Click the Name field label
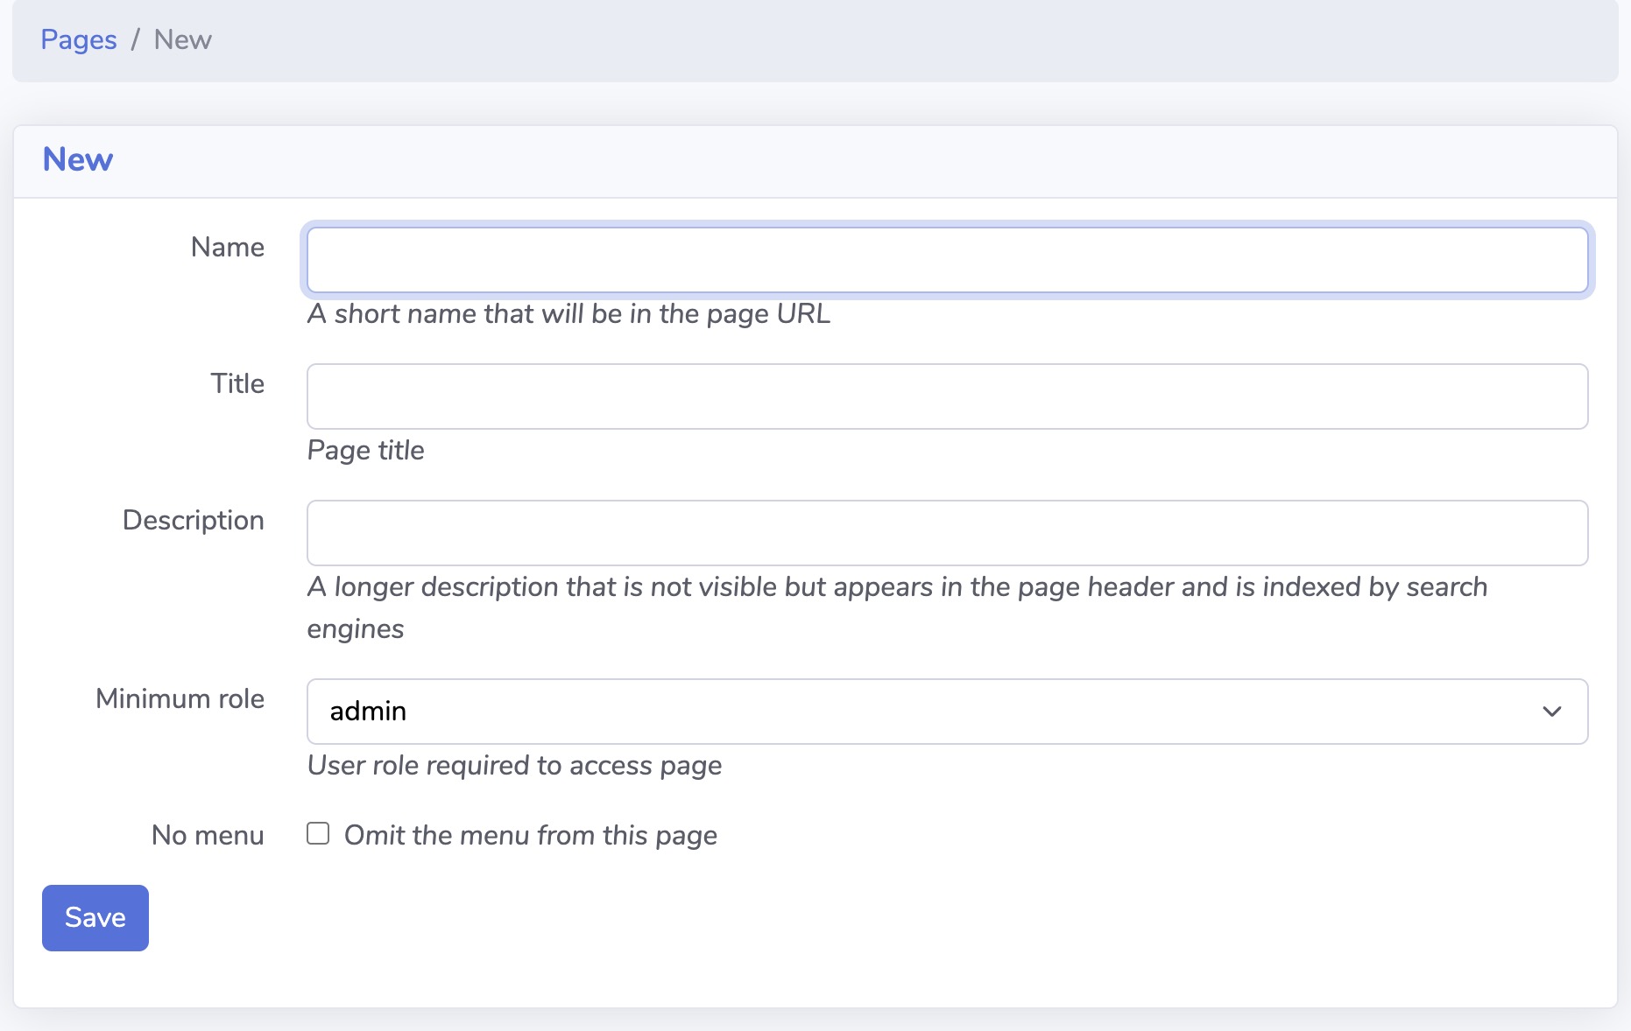The height and width of the screenshot is (1031, 1631). pyautogui.click(x=227, y=247)
